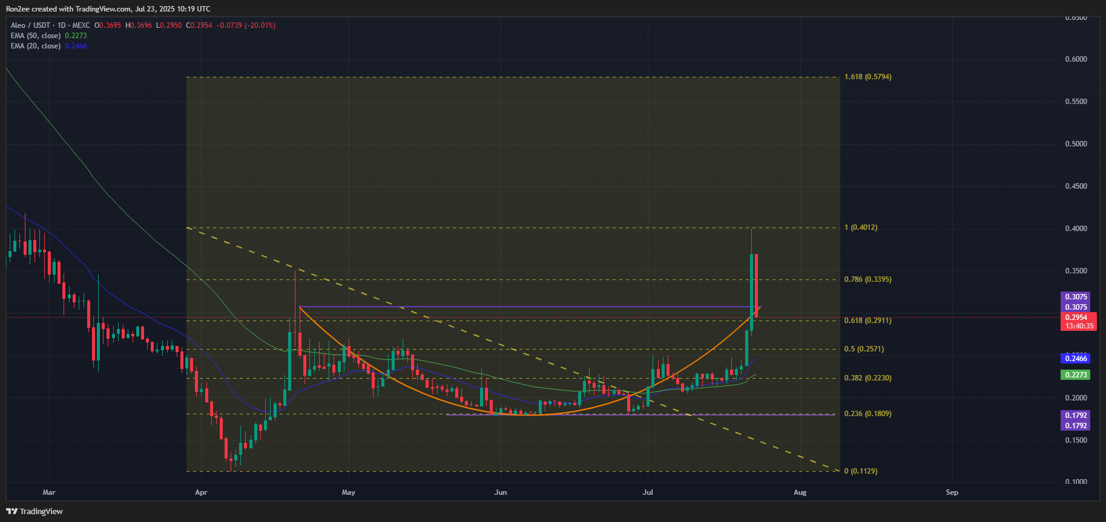Viewport: 1106px width, 522px height.
Task: Click the 0.786 (0.3395) Fibonacci label
Action: coord(867,279)
